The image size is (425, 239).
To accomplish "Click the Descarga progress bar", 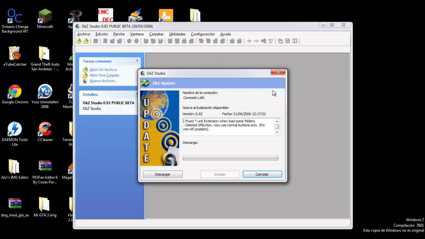I will click(x=230, y=158).
